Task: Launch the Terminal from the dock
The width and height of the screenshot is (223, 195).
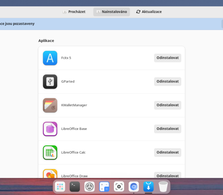Action: pos(75,187)
